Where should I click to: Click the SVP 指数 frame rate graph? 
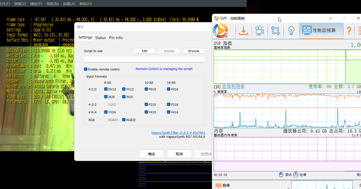pyautogui.click(x=287, y=67)
